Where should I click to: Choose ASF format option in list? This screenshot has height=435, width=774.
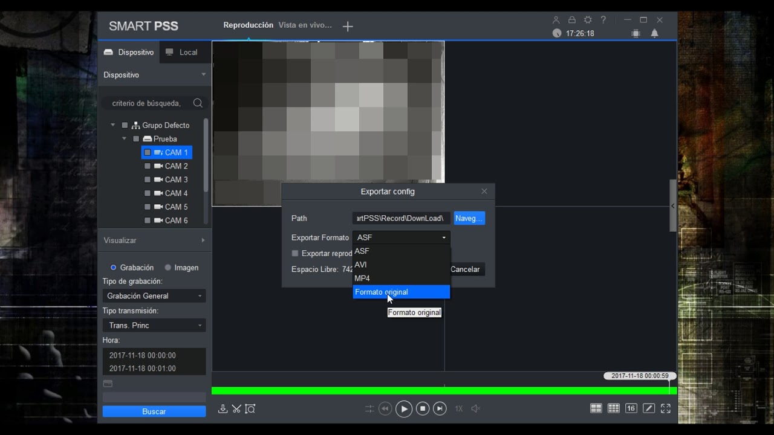[x=402, y=251]
